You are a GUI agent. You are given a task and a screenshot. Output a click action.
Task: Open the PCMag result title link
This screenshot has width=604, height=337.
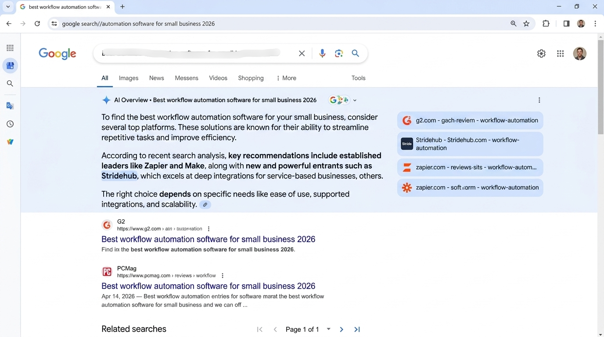tap(209, 286)
